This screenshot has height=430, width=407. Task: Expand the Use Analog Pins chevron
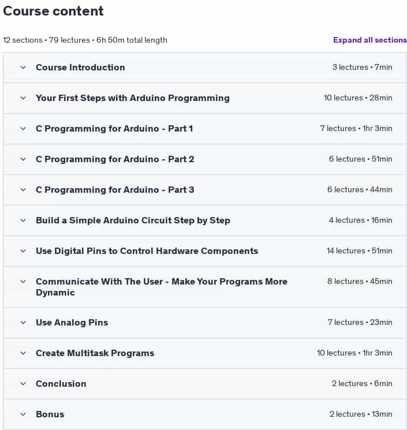(23, 323)
